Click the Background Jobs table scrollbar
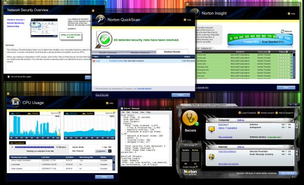This screenshot has height=185, width=304. (x=114, y=163)
